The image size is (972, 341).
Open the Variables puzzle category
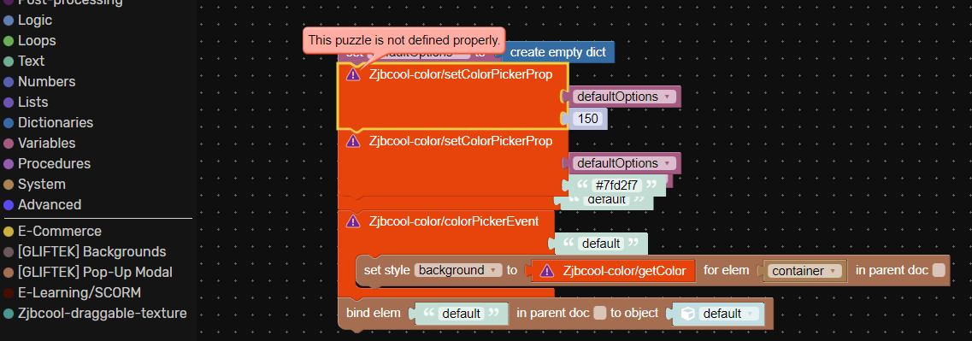pyautogui.click(x=46, y=144)
